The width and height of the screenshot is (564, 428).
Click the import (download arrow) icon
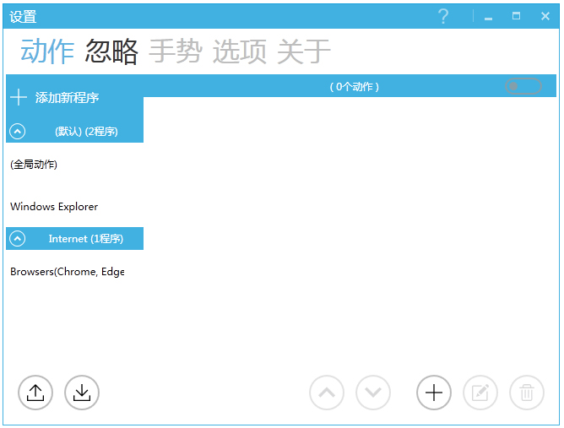(x=82, y=393)
